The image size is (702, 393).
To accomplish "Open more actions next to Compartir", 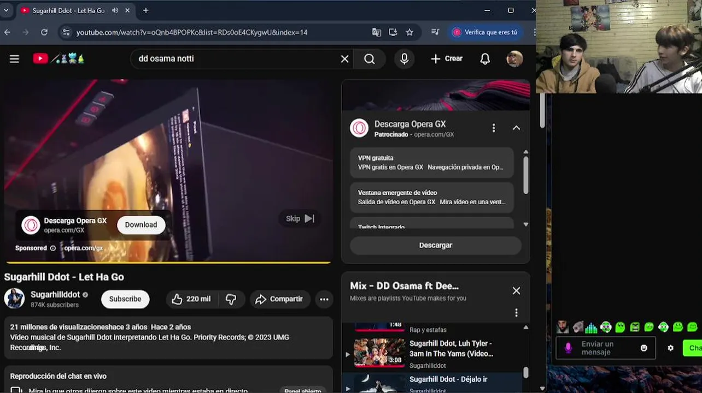I will click(324, 299).
